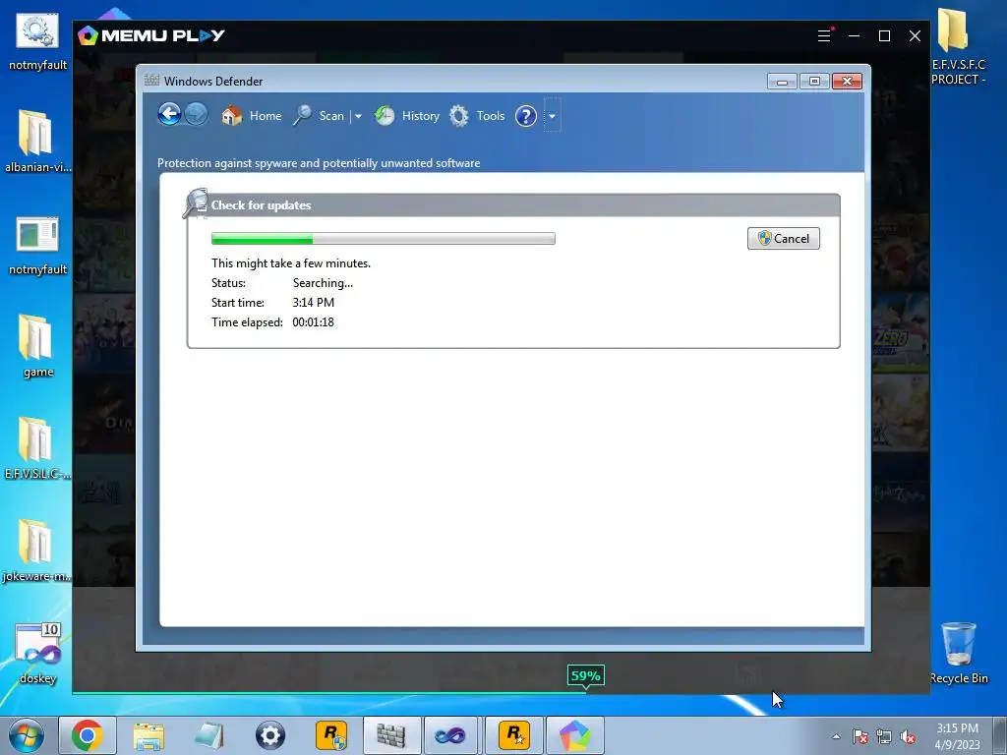Viewport: 1007px width, 755px height.
Task: Open the gear settings taskbar icon
Action: pyautogui.click(x=269, y=735)
